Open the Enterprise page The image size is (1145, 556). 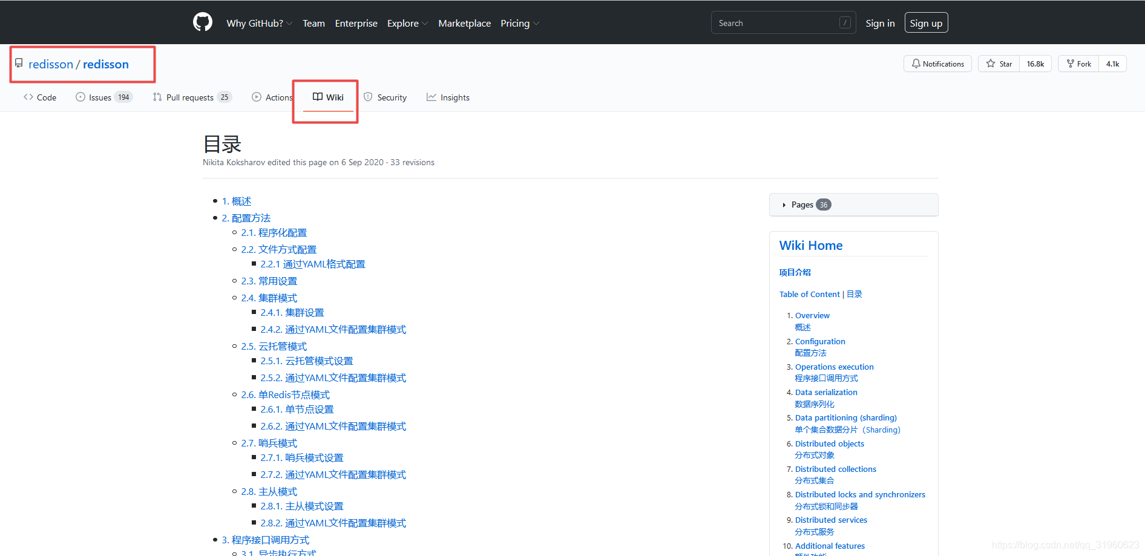pos(356,23)
